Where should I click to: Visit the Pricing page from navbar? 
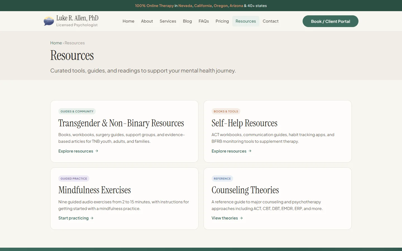click(222, 21)
